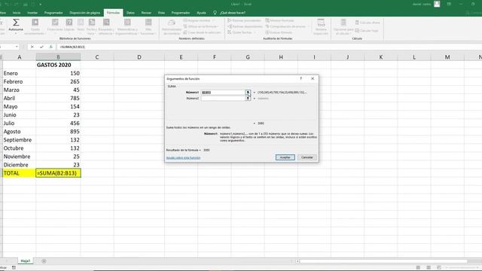Click Rastrear dependientes
Image resolution: width=482 pixels, height=271 pixels.
pos(245,26)
